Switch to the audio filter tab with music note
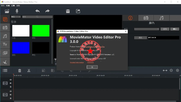This screenshot has height=102, width=181. (x=162, y=18)
